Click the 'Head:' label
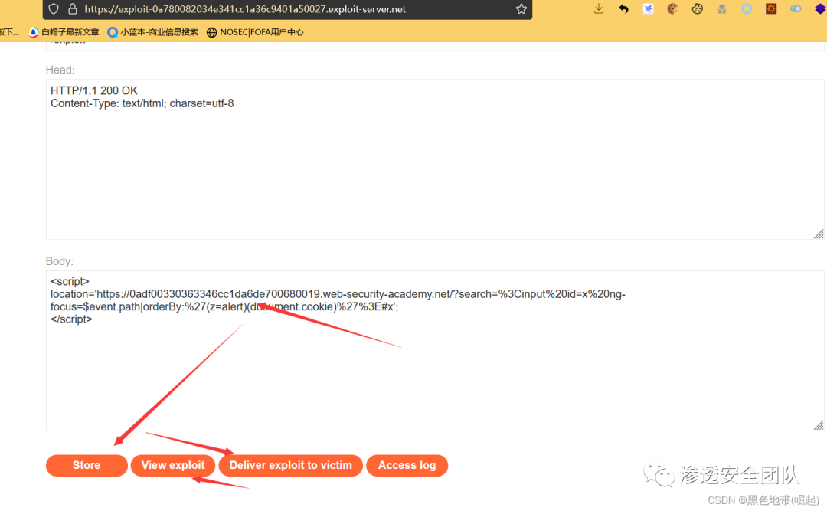Image resolution: width=827 pixels, height=511 pixels. (60, 70)
